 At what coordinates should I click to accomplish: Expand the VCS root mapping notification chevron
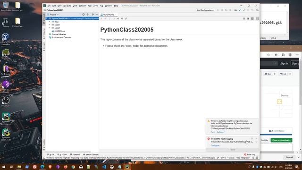click(x=256, y=142)
